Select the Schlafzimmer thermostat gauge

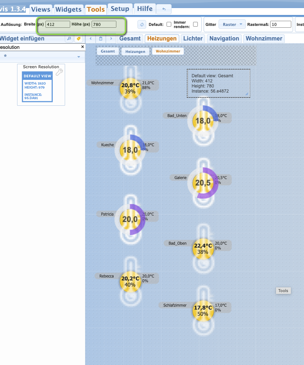pyautogui.click(x=203, y=311)
